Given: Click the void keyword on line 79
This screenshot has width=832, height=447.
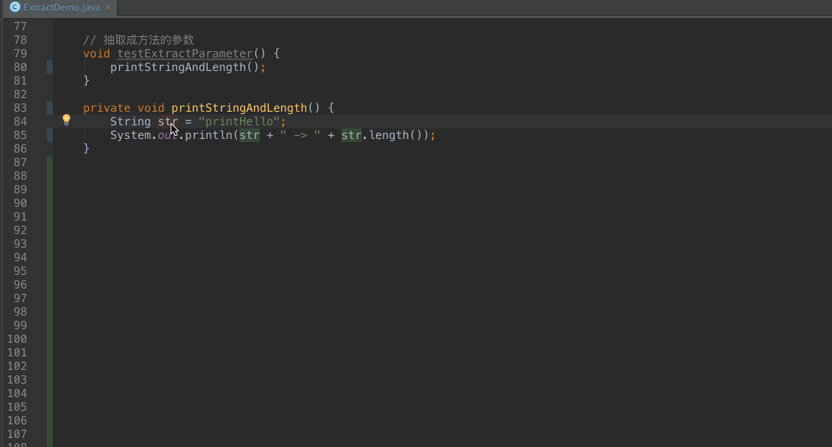Looking at the screenshot, I should [x=97, y=54].
